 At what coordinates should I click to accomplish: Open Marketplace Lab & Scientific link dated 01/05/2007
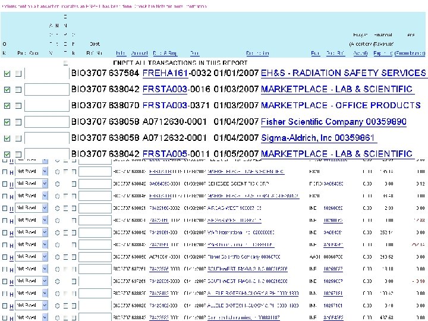[x=336, y=154]
